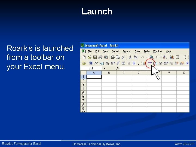Open the Undo history dropdown arrow

146,57
